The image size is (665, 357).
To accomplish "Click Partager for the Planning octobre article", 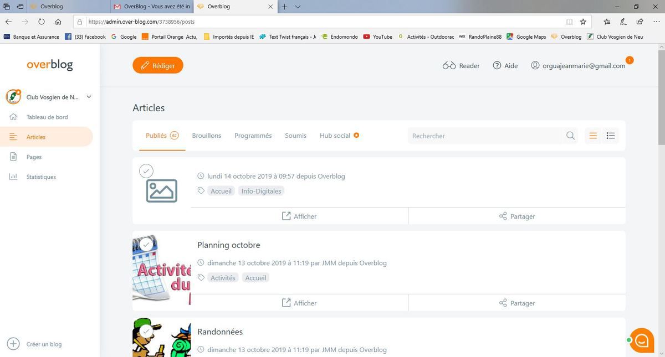I will (x=517, y=303).
